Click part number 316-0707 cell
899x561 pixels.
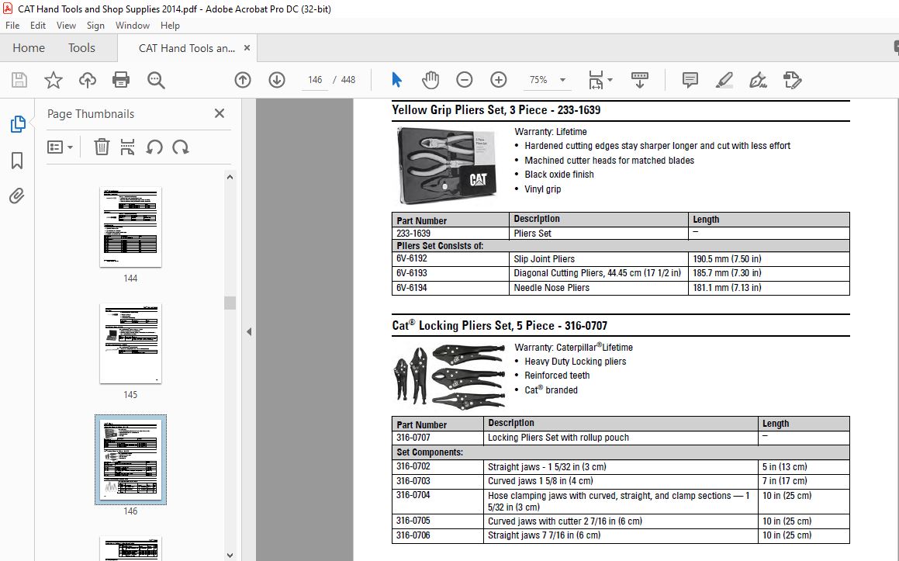438,438
